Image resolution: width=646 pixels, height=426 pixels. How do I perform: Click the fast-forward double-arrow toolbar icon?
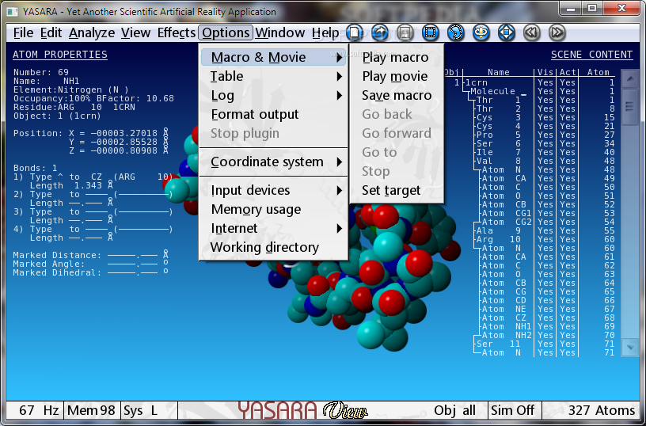(x=557, y=32)
